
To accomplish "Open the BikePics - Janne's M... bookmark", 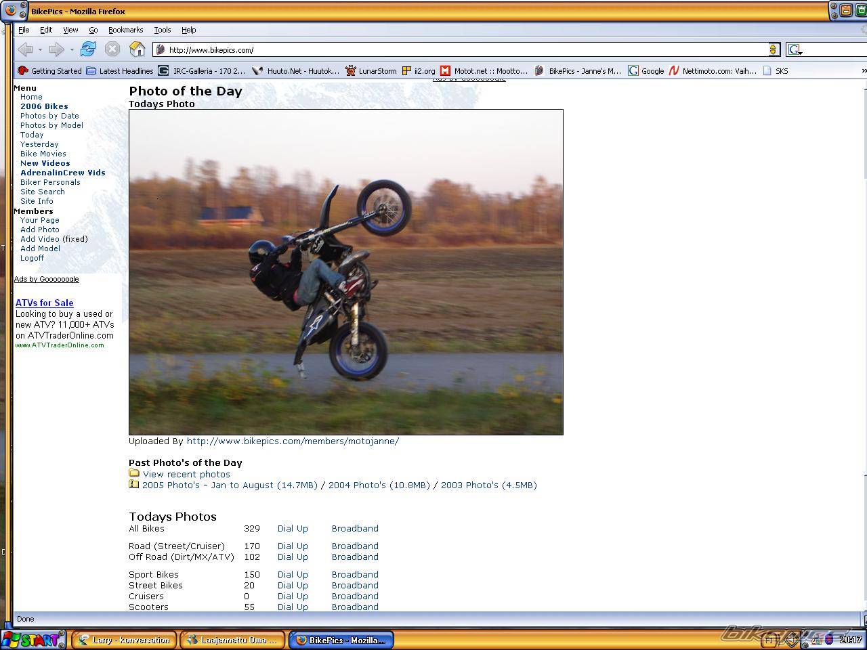I will [x=578, y=70].
